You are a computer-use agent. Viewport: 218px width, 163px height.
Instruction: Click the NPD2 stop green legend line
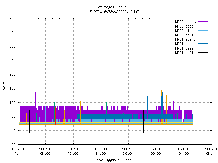203,26
